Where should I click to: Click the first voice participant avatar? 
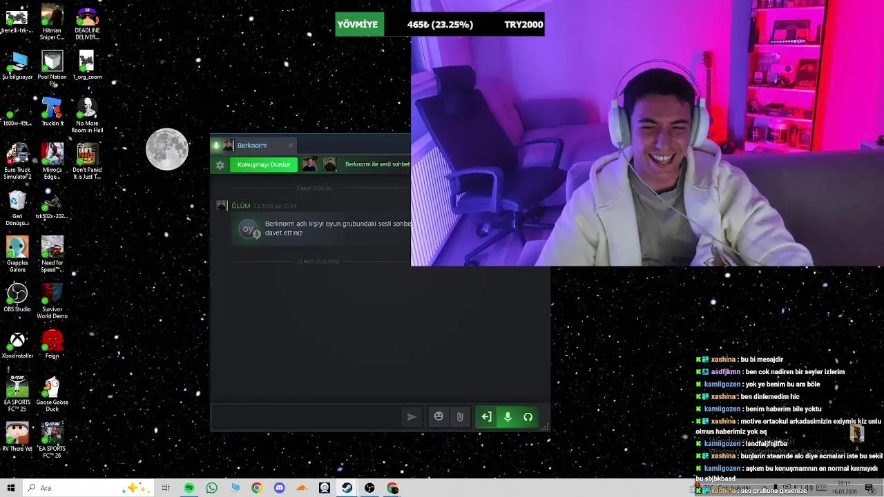[310, 164]
